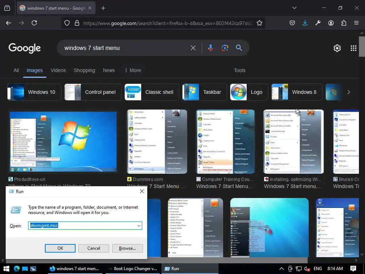Open teal fish desktop image result

[x=269, y=228]
